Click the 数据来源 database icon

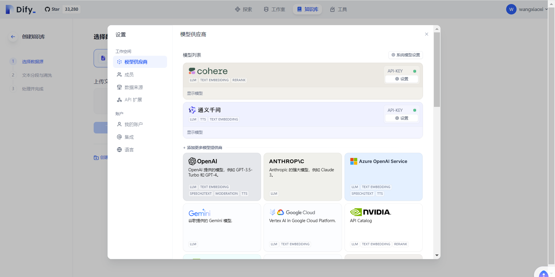click(x=119, y=87)
